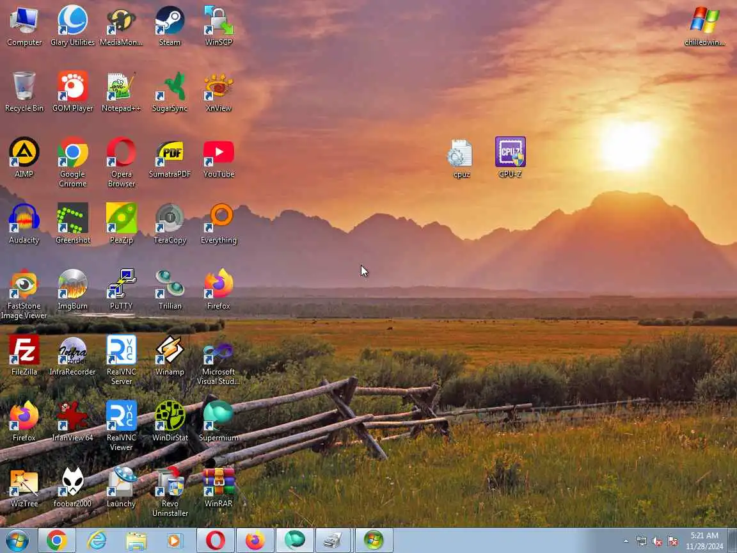Open the volume speaker tray icon
The width and height of the screenshot is (737, 553).
657,541
